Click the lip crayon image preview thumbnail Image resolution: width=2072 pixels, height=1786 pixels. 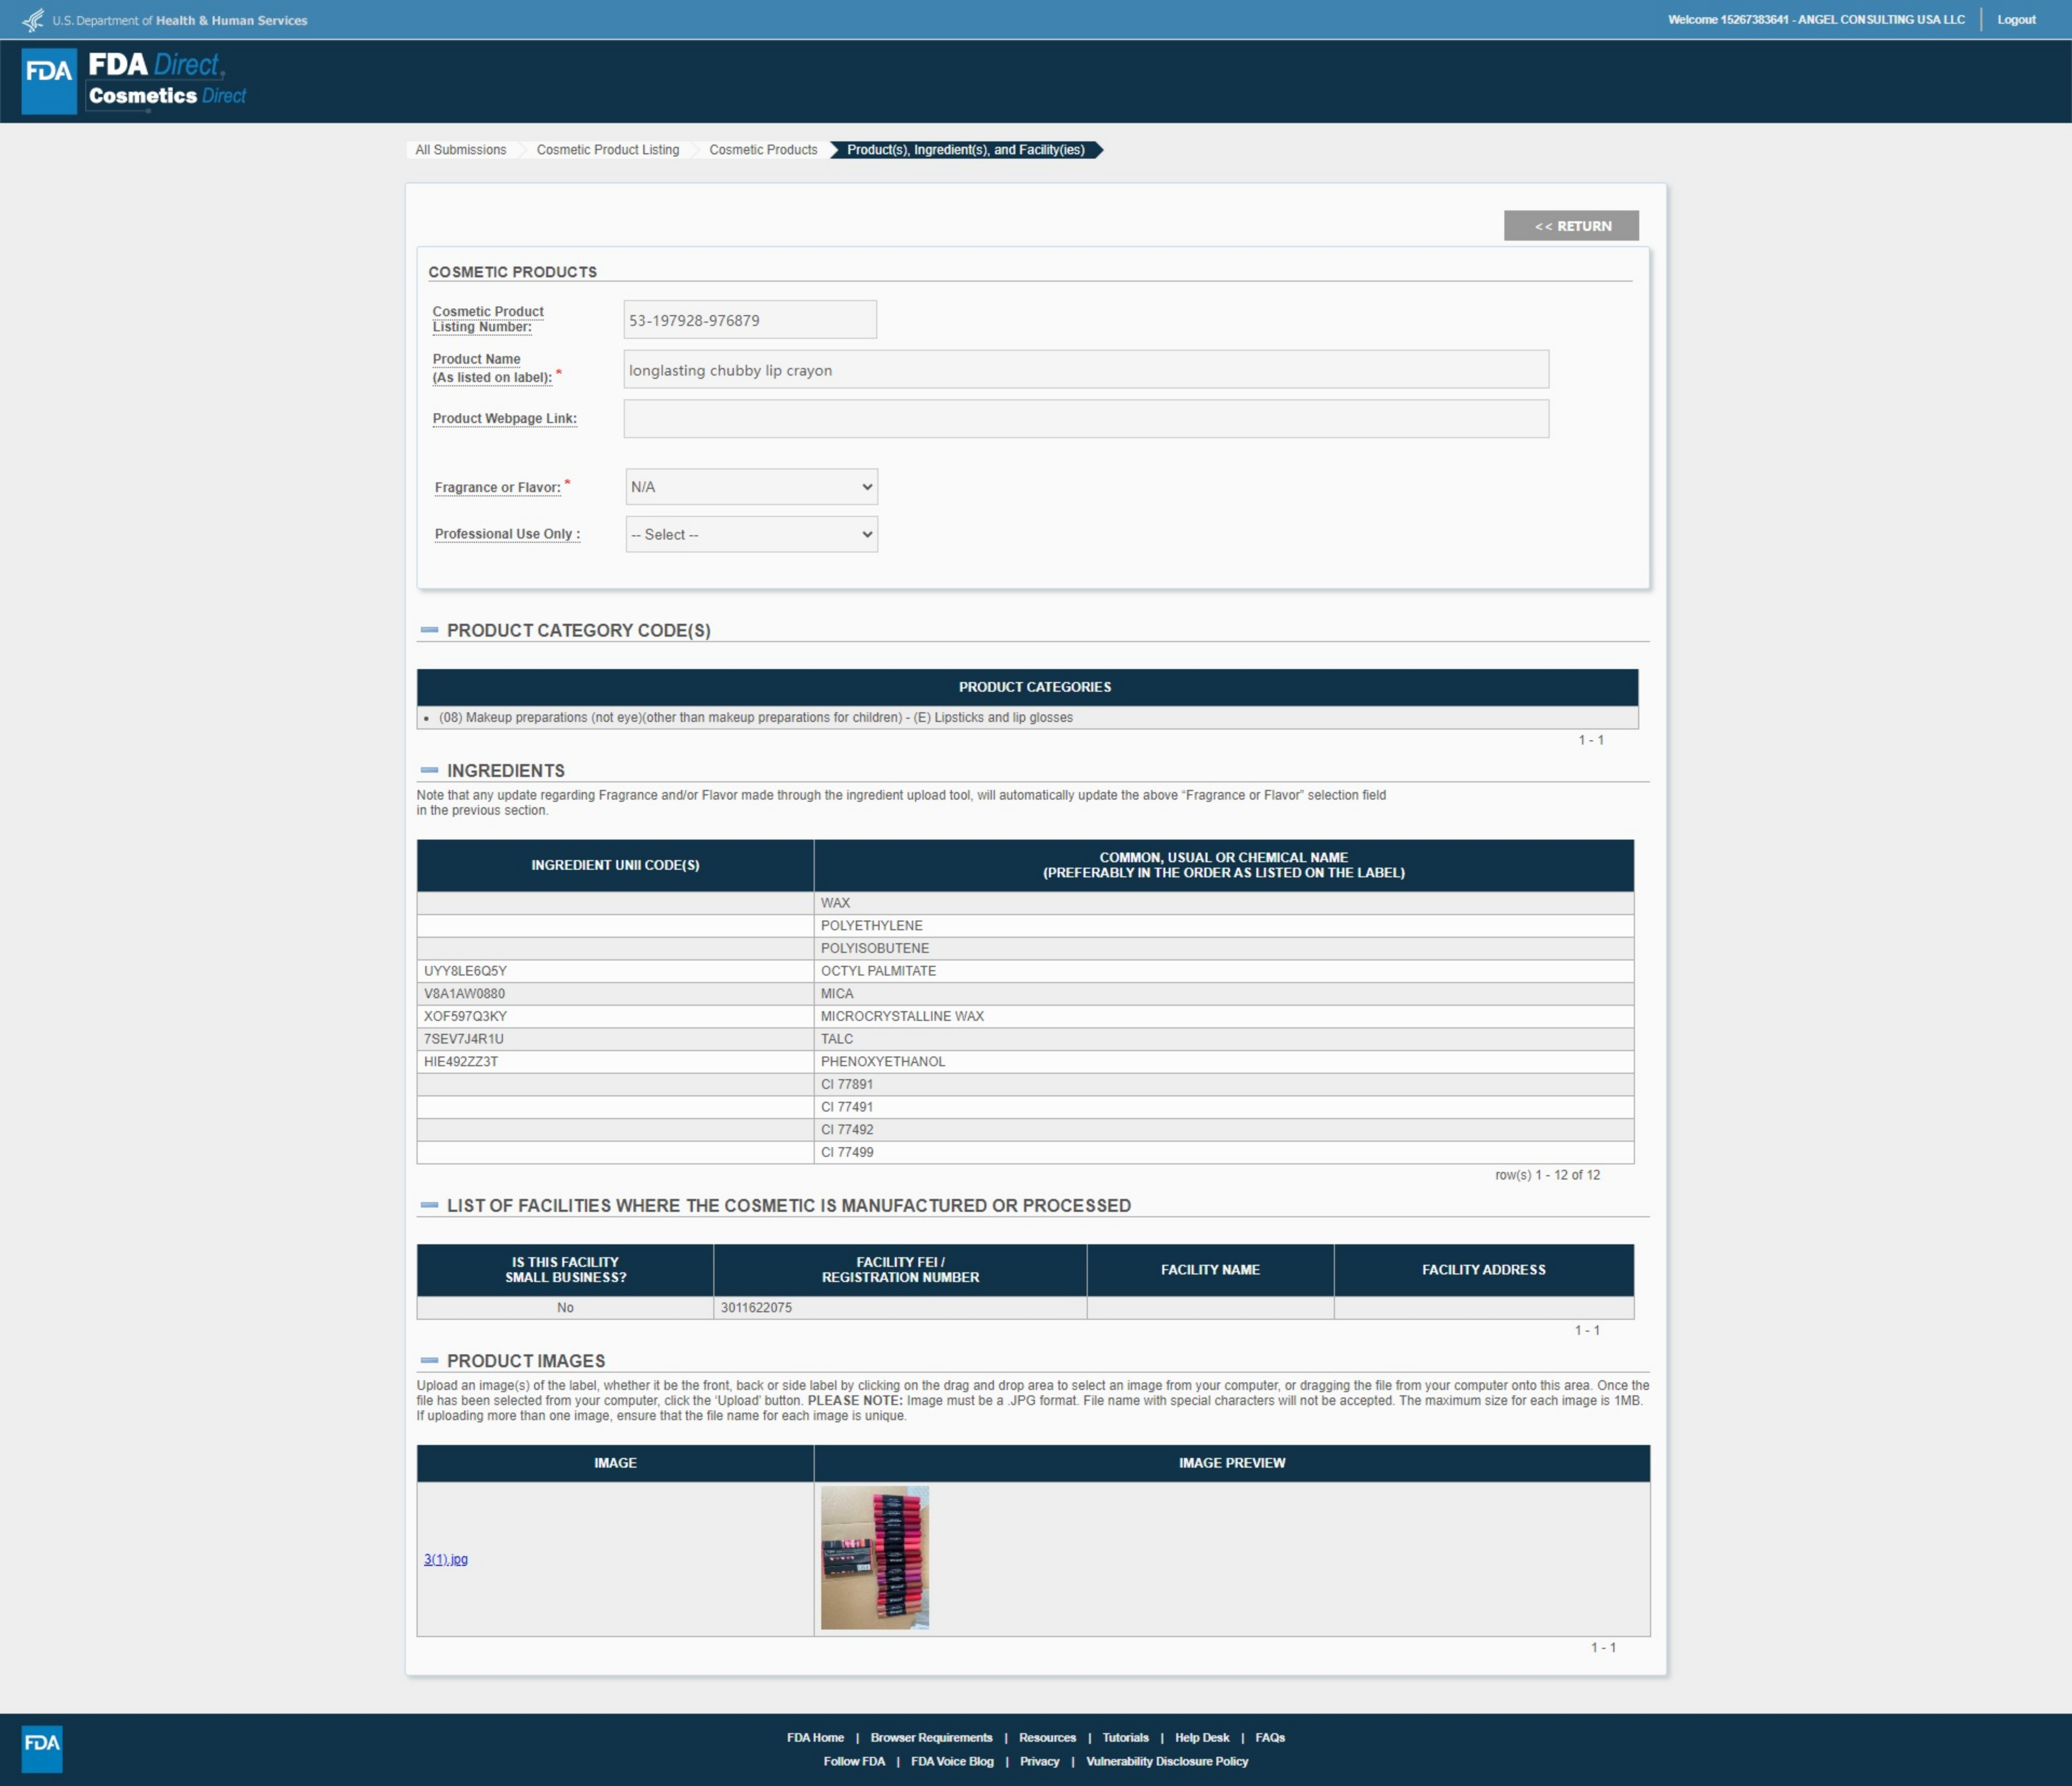tap(874, 1557)
